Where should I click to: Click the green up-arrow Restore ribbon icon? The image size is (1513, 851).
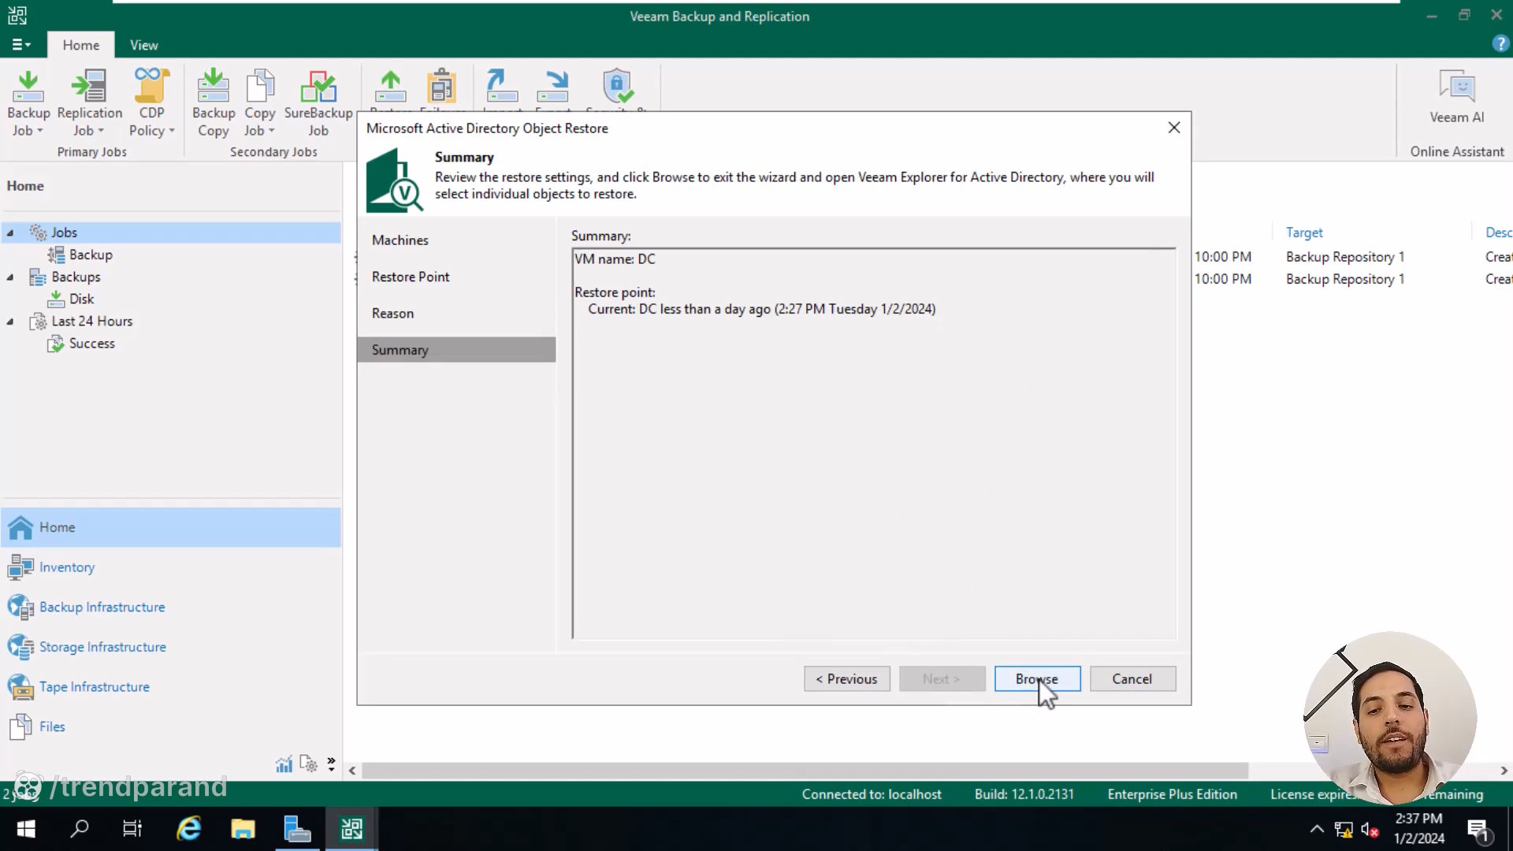pyautogui.click(x=390, y=87)
